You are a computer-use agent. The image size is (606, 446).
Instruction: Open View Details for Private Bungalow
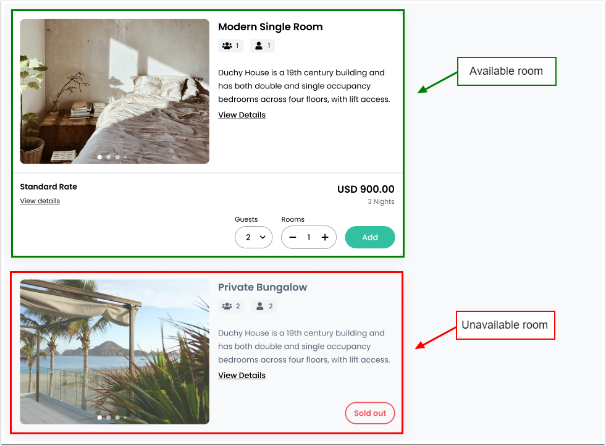point(242,375)
